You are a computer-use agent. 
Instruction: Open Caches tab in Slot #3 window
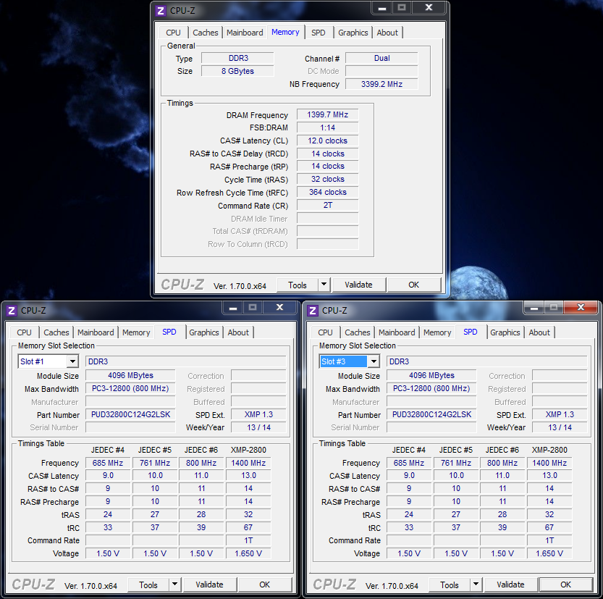[358, 332]
